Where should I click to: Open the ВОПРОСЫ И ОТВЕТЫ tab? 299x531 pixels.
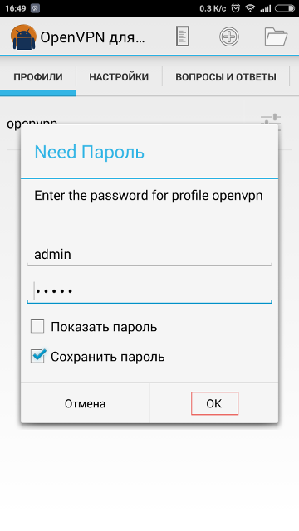[x=226, y=77]
